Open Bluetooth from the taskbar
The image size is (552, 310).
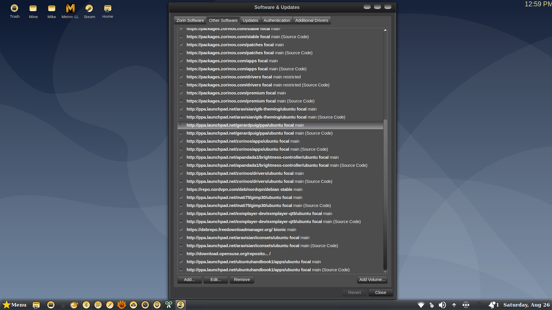click(86, 305)
